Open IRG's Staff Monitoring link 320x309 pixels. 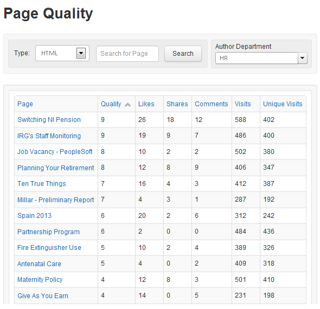click(x=49, y=136)
